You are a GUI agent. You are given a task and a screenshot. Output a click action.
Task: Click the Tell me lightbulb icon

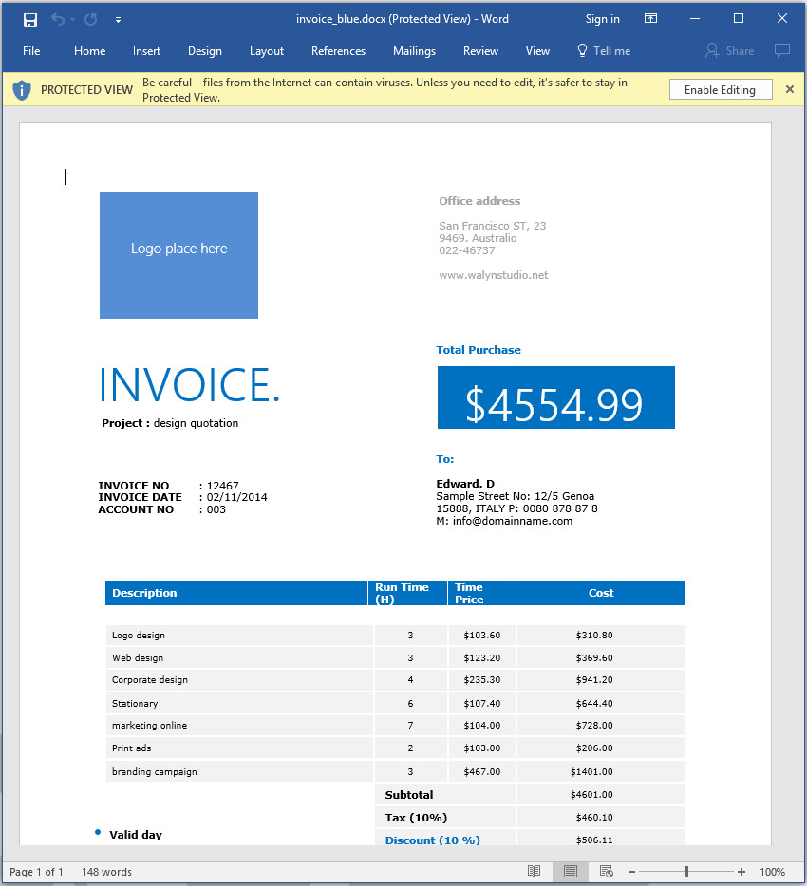582,51
